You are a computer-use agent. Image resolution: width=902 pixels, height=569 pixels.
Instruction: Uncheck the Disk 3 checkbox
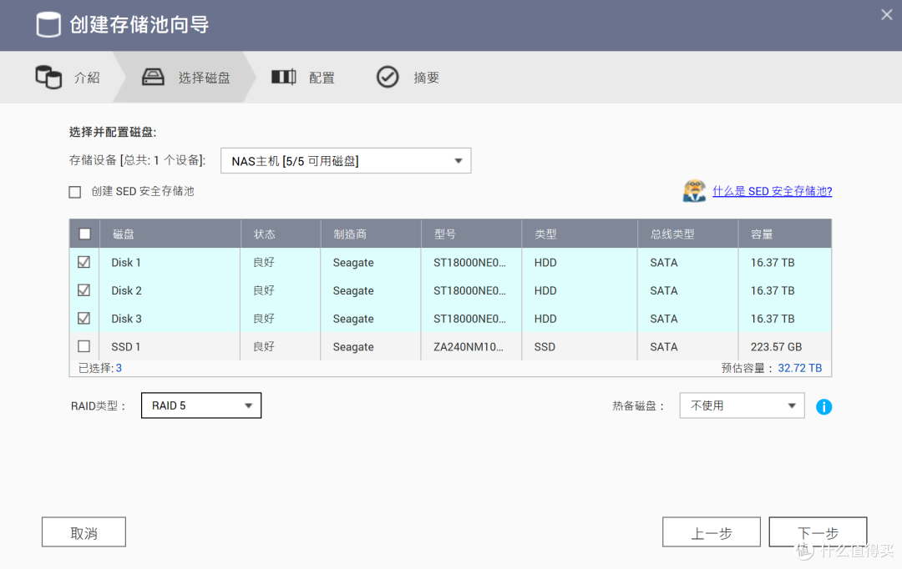click(84, 319)
